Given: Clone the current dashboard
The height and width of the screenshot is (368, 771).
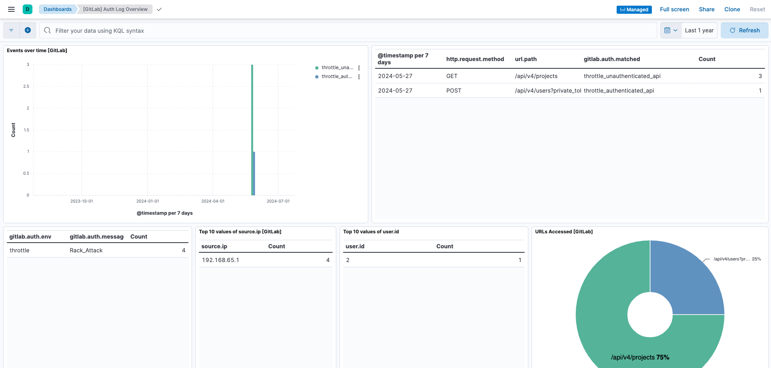Looking at the screenshot, I should coord(732,9).
